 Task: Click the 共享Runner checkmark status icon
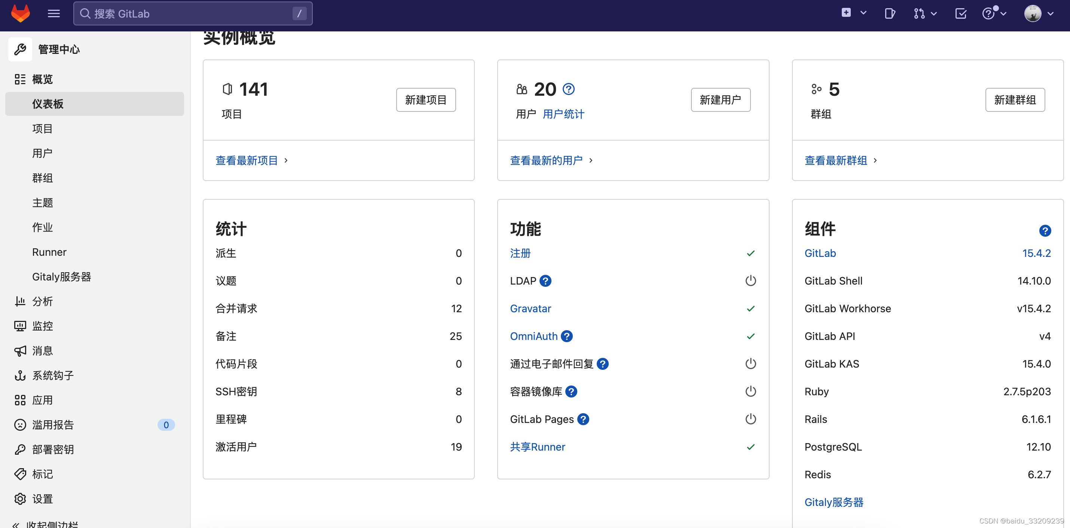(750, 447)
